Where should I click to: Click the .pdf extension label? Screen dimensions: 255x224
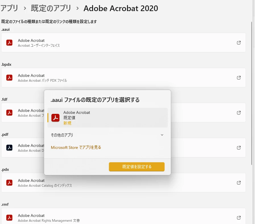[x=5, y=134]
